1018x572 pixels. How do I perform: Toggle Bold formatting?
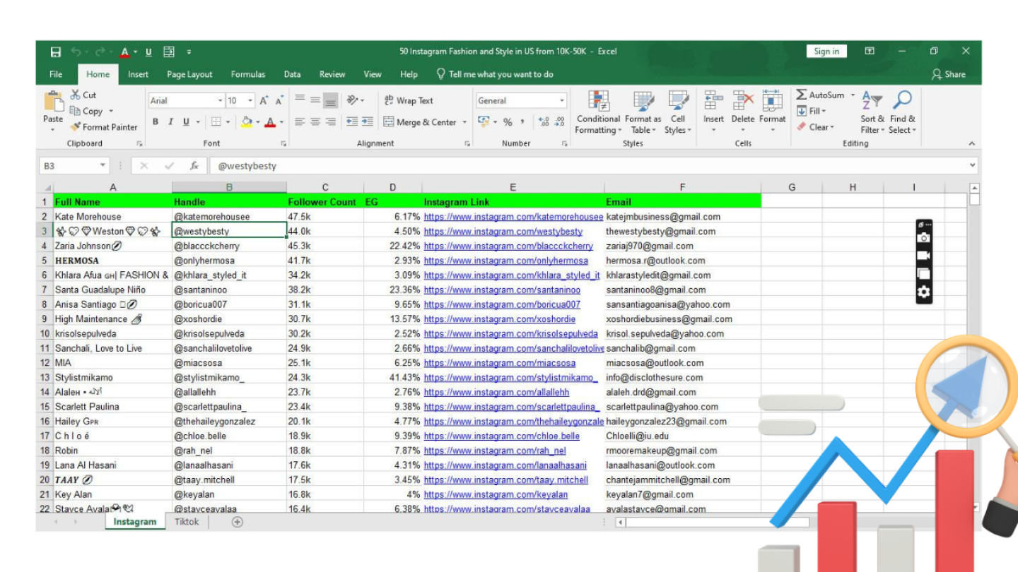[x=156, y=122]
